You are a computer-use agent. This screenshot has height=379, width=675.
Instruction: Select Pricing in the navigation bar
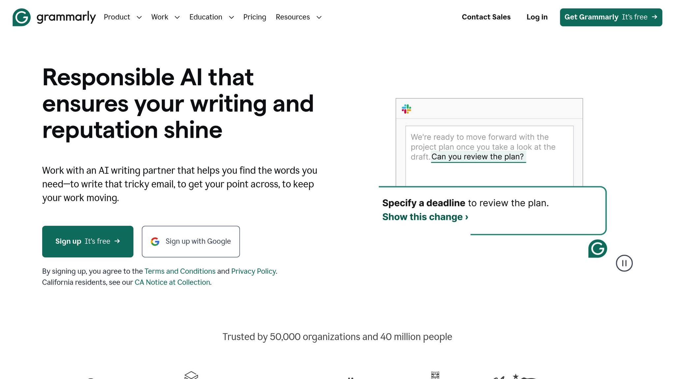click(x=254, y=17)
